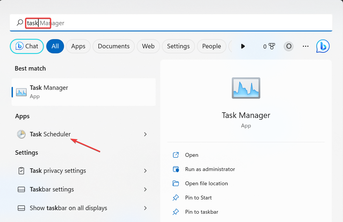Screen dimensions: 343x222
Task: Click the Task privacy settings clipboard icon
Action: (x=21, y=171)
